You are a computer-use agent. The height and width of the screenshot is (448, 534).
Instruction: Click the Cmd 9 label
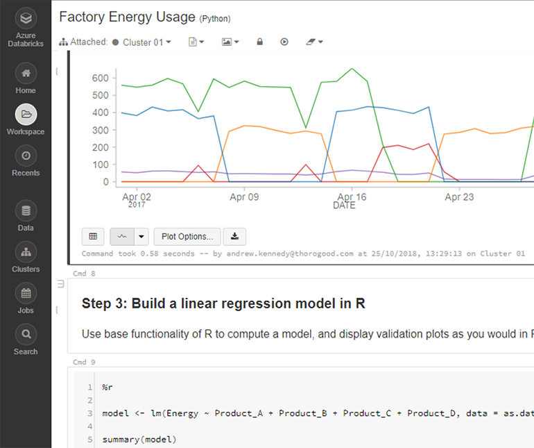[x=84, y=362]
